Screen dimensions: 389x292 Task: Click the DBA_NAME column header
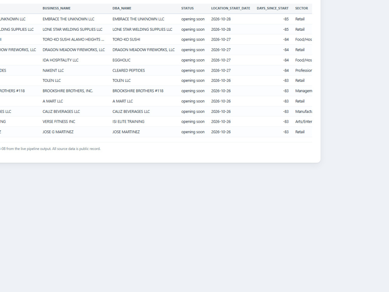pos(122,8)
